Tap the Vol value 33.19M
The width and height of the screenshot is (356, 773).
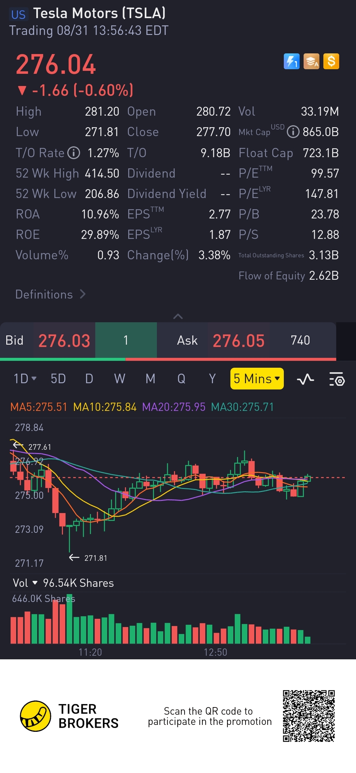pyautogui.click(x=320, y=111)
